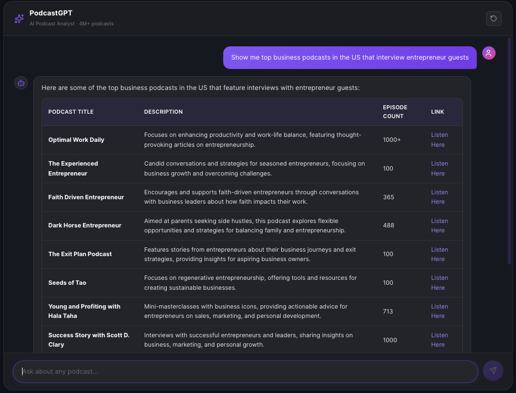Open Listen Here for Faith Driven Entrepreneur
Image resolution: width=516 pixels, height=393 pixels.
(439, 197)
